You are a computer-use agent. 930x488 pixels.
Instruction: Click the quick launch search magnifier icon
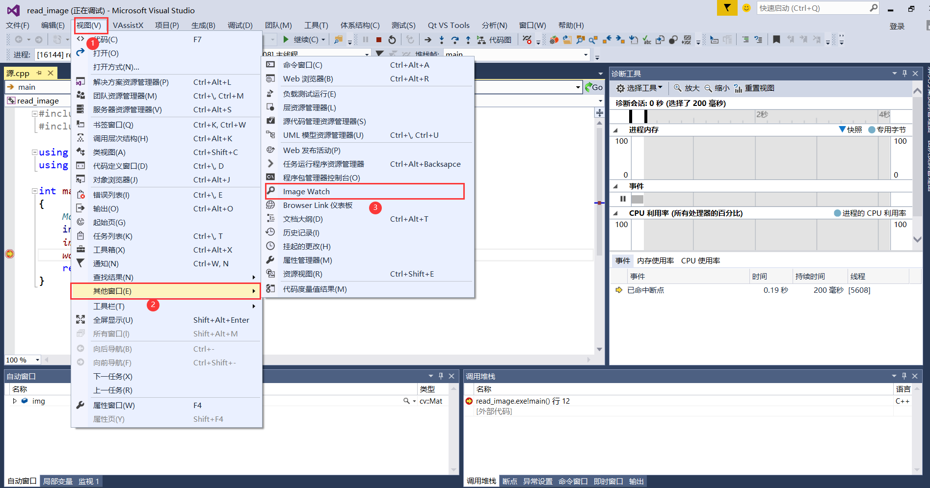[874, 8]
